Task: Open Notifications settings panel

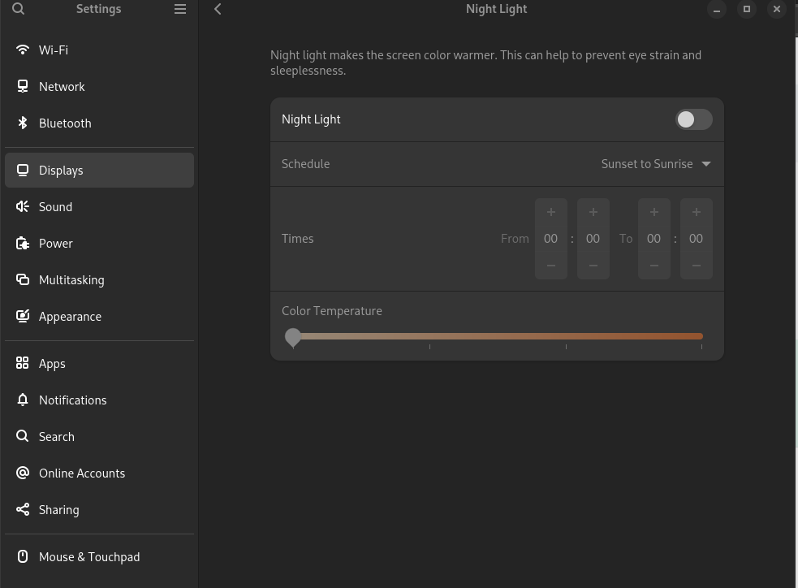Action: tap(99, 400)
